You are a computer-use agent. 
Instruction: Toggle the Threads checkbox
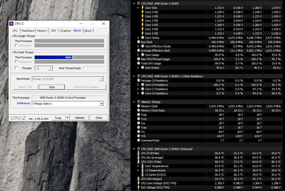tap(16, 68)
